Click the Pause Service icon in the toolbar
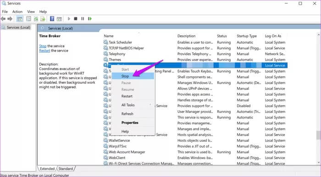The image size is (321, 177). pos(83,19)
